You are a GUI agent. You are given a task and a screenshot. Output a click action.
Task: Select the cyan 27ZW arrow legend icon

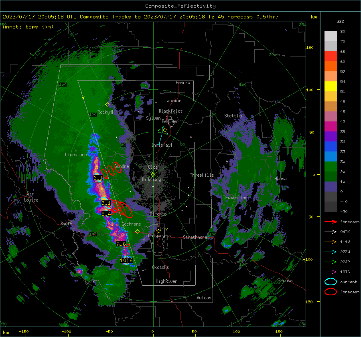[331, 252]
